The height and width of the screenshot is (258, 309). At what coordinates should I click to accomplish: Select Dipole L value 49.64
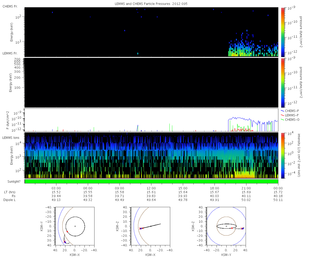pos(151,200)
